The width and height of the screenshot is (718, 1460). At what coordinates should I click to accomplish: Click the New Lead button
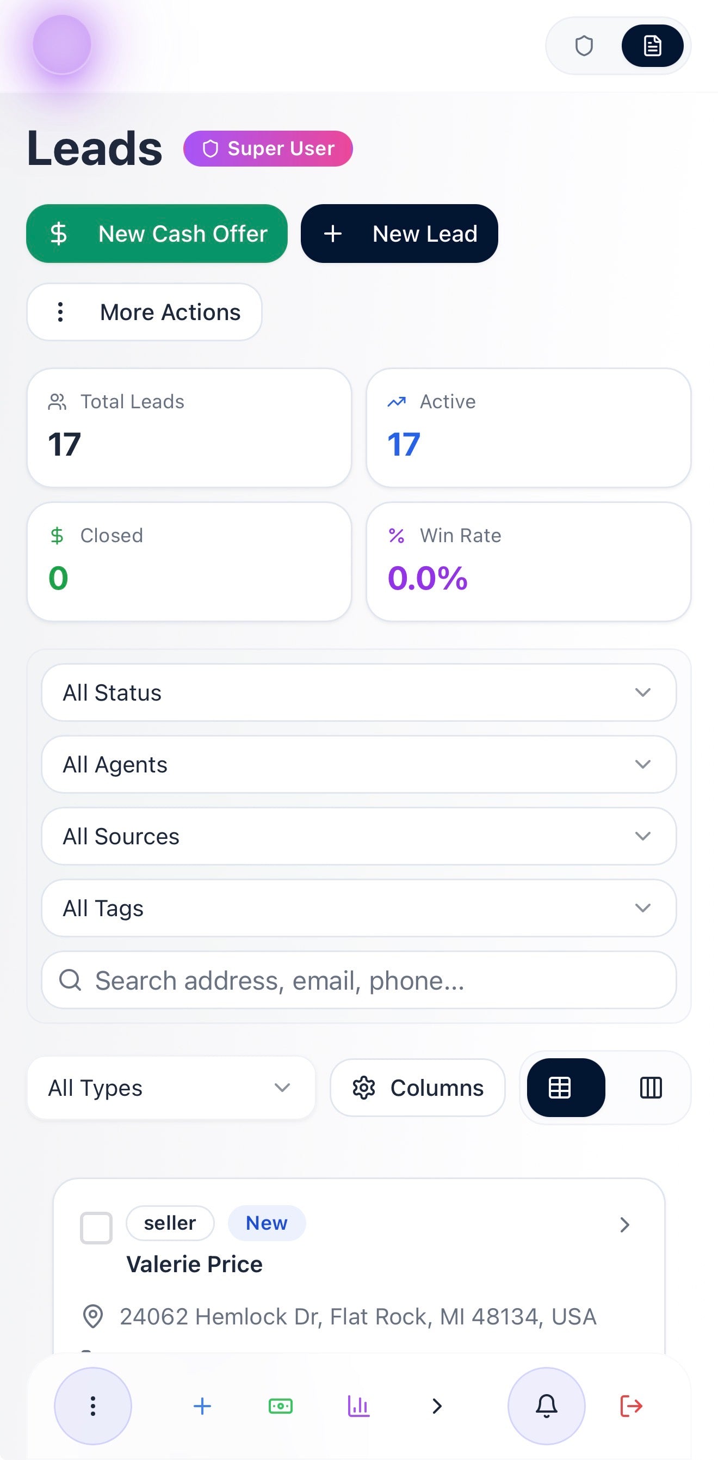[399, 234]
